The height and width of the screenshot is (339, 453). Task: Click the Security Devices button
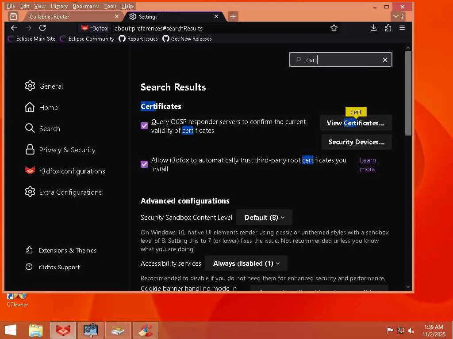tap(357, 142)
